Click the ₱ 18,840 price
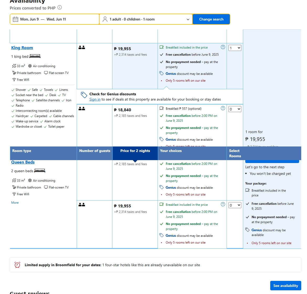Image resolution: width=307 pixels, height=294 pixels. point(123,110)
